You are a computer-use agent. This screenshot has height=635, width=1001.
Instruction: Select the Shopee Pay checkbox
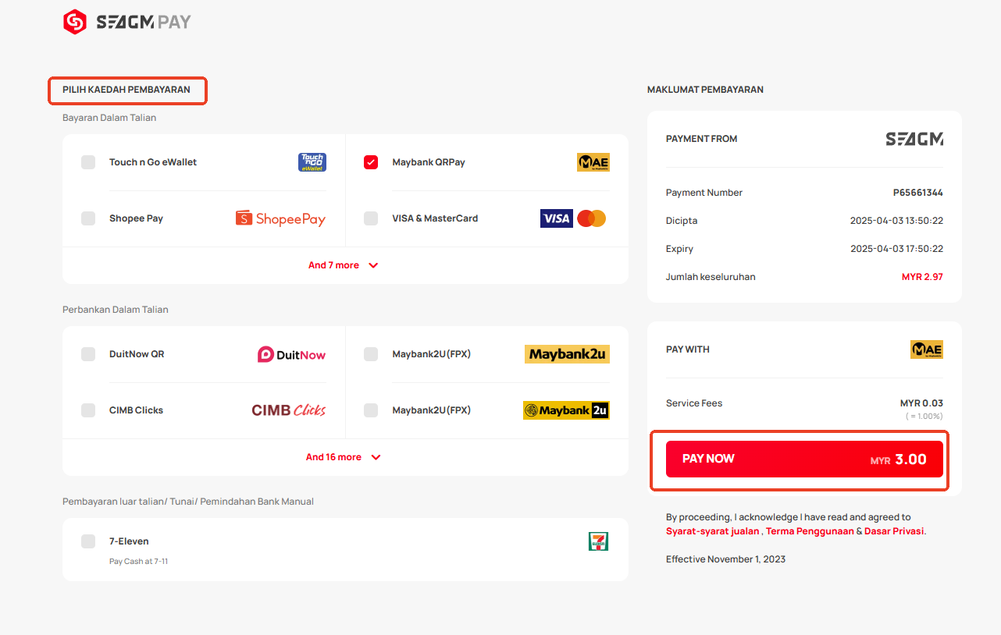tap(88, 218)
